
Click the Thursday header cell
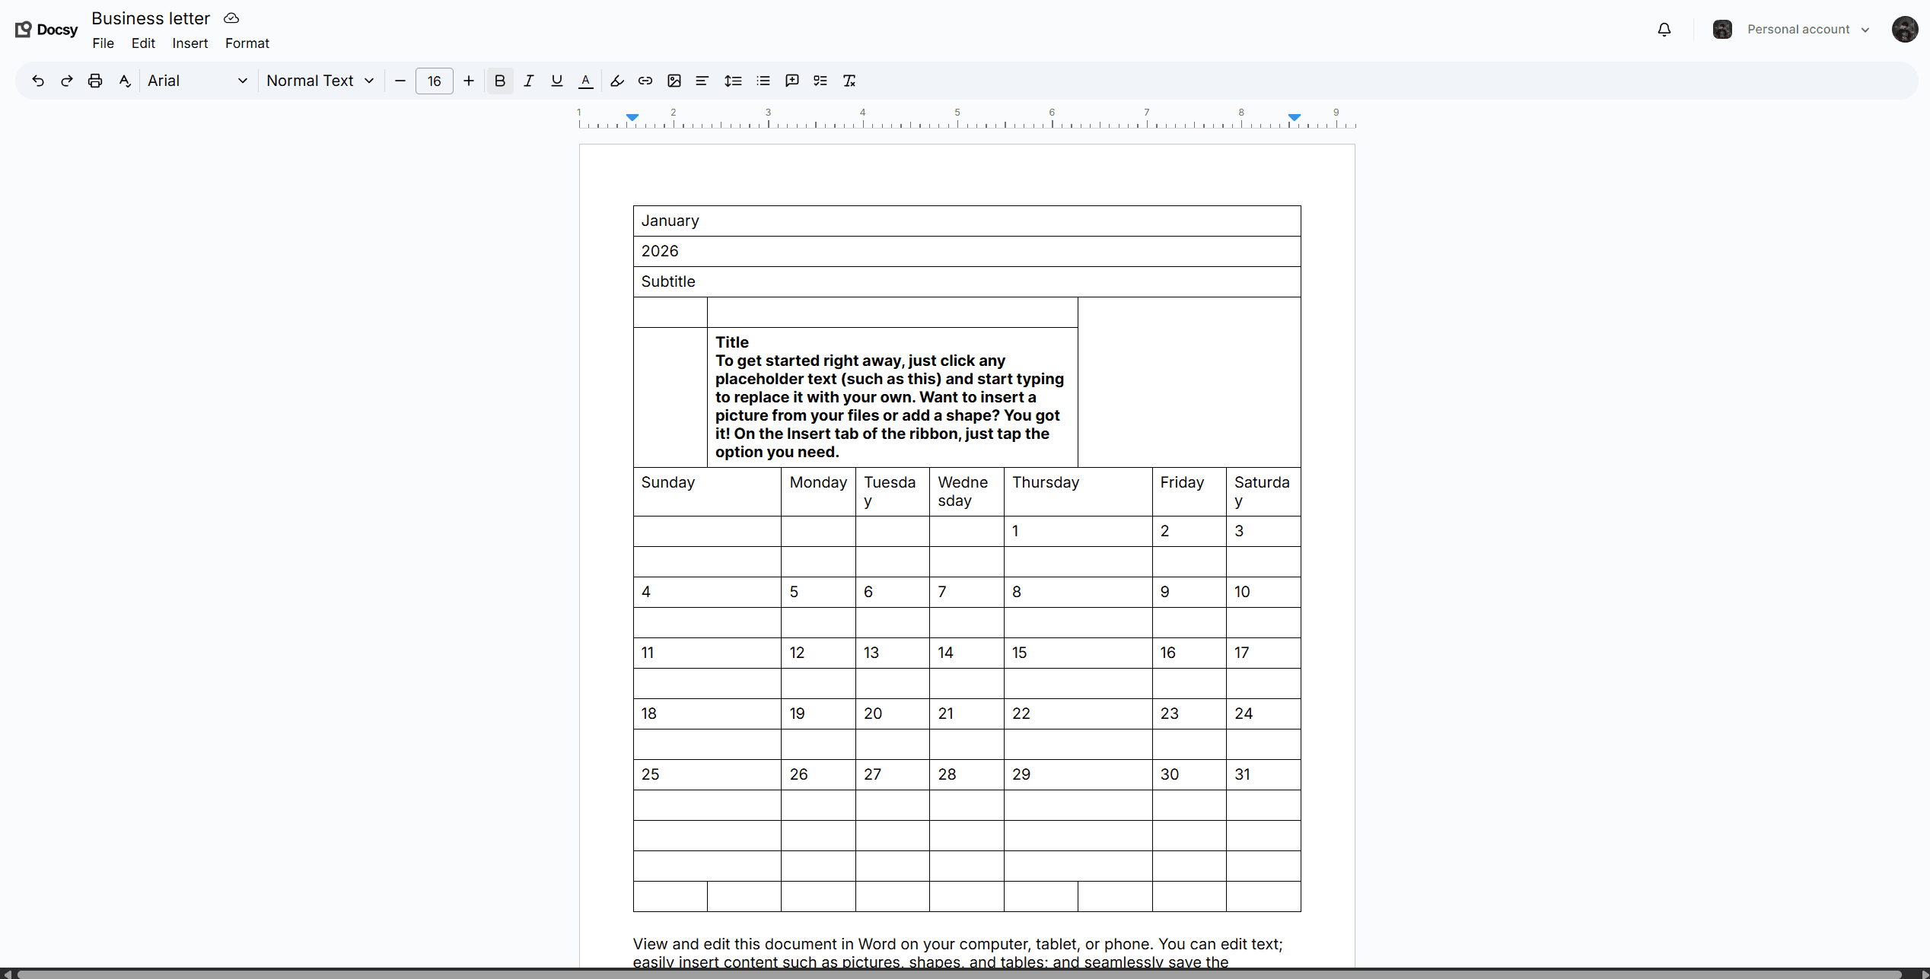click(1078, 491)
